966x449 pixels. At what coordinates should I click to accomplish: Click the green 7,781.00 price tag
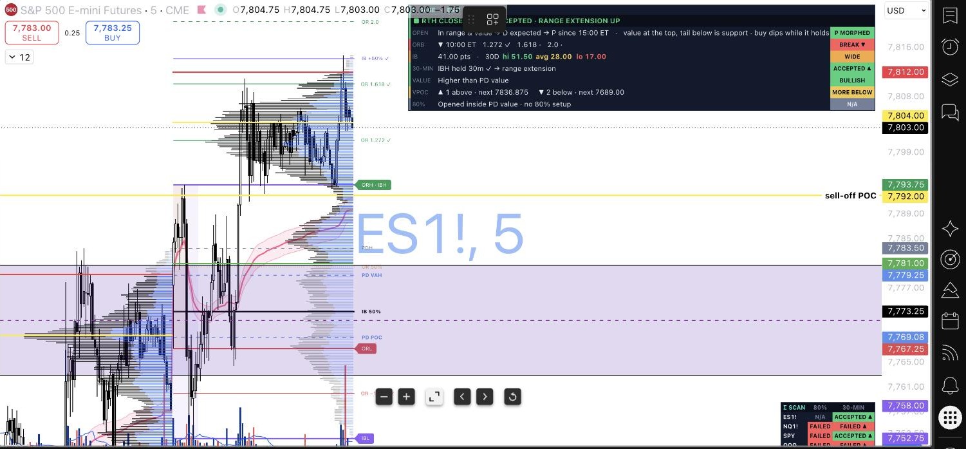pos(906,263)
